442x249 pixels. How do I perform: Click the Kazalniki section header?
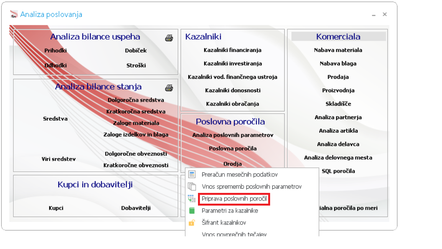click(203, 37)
